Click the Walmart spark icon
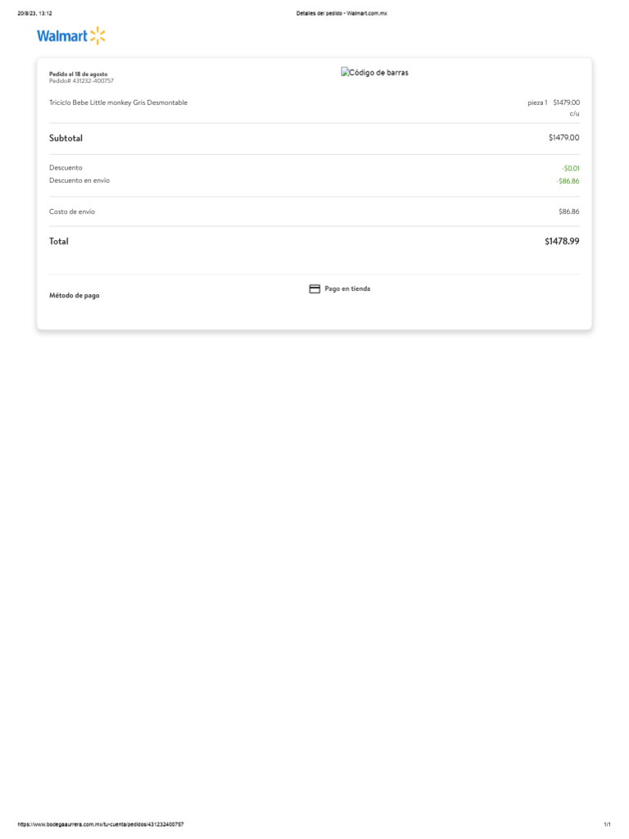629x839 pixels. click(x=97, y=35)
